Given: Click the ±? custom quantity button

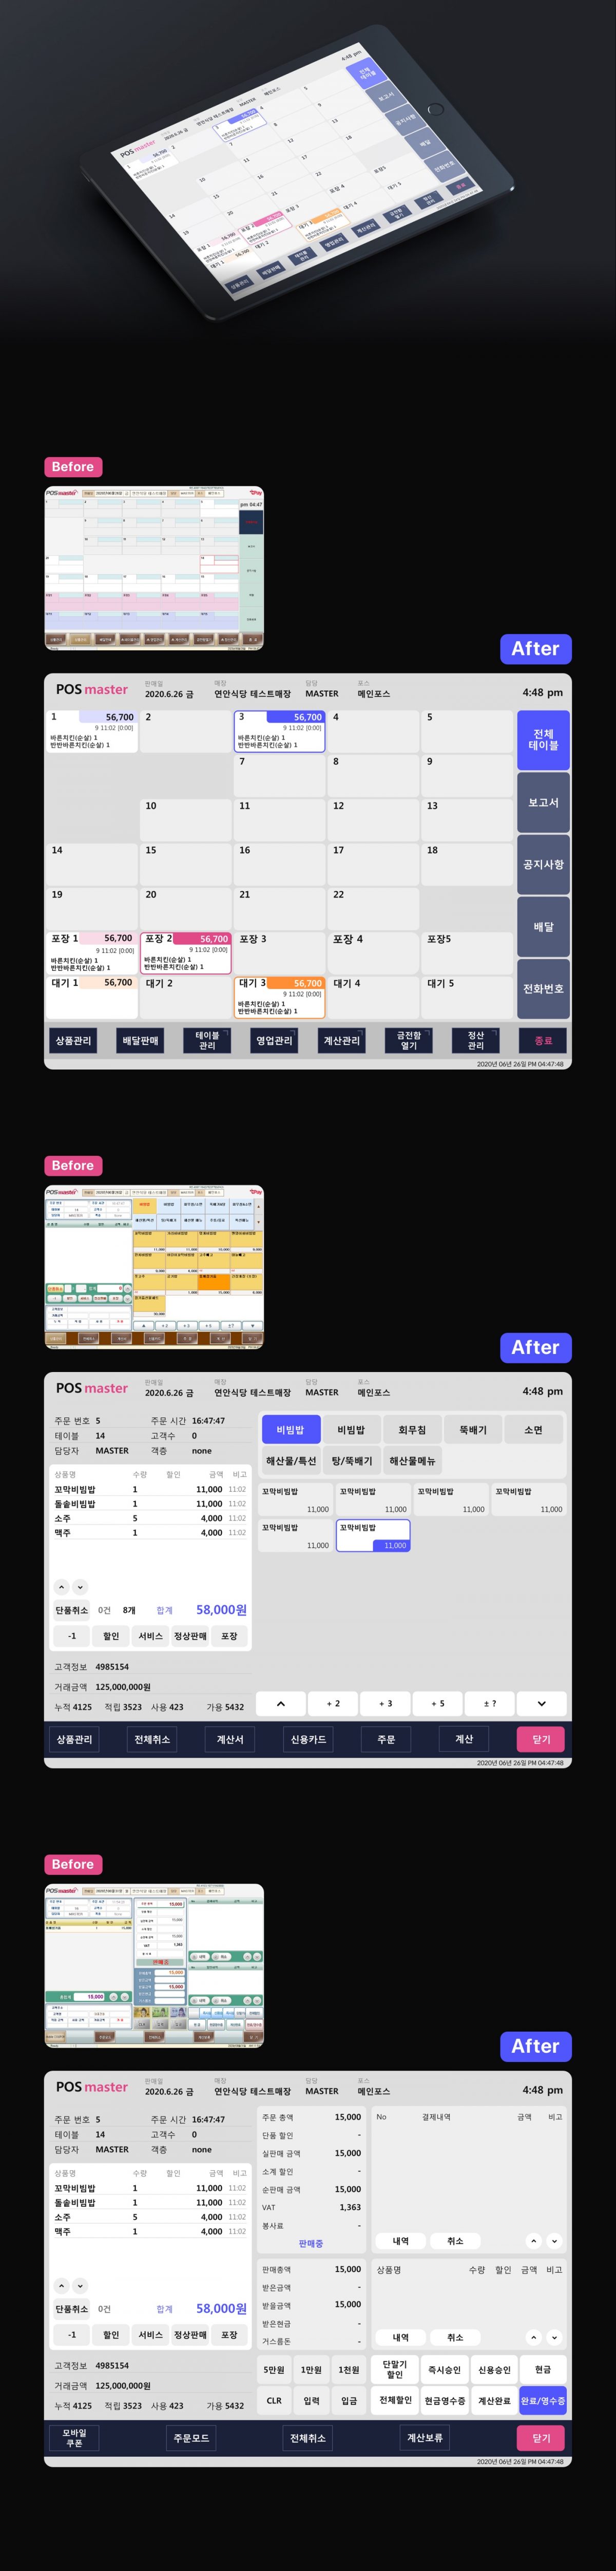Looking at the screenshot, I should (489, 1704).
